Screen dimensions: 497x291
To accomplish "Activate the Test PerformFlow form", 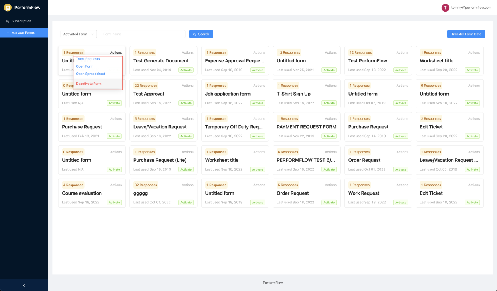I will pos(400,70).
